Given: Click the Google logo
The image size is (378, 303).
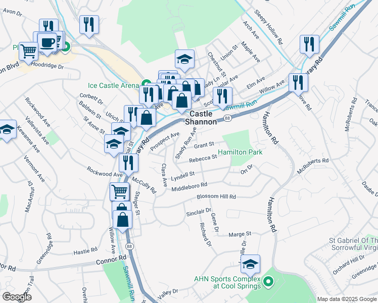Looking at the screenshot, I should (x=17, y=297).
